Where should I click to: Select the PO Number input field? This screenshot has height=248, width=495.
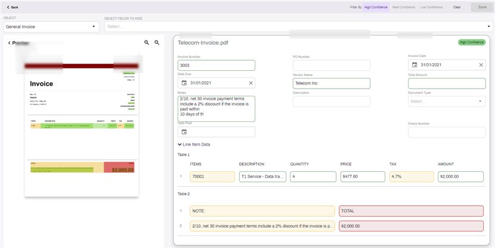(332, 65)
